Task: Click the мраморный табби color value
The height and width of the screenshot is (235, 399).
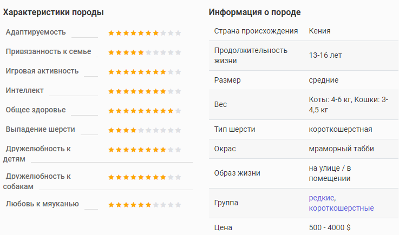Action: click(x=341, y=149)
